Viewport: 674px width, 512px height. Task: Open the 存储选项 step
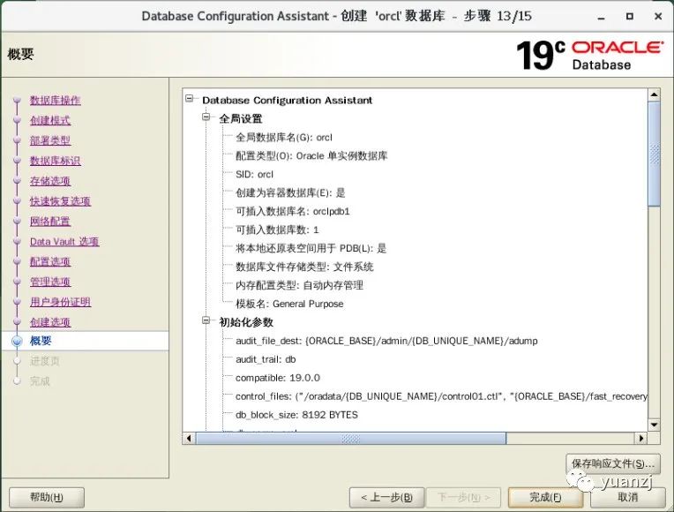tap(50, 181)
